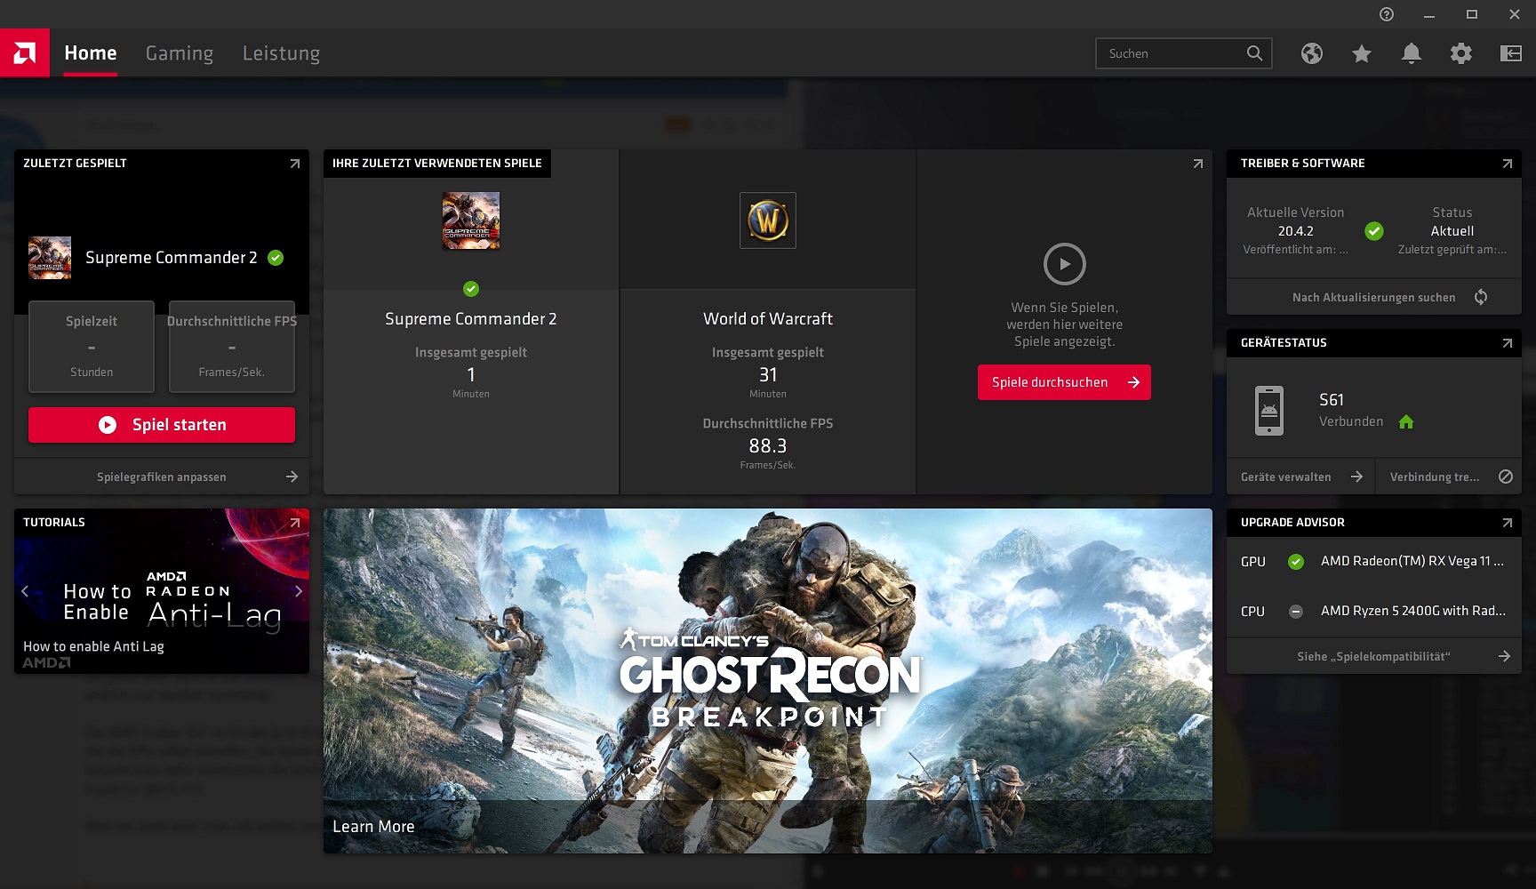Viewport: 1536px width, 889px height.
Task: Open Spielegrafiken anpassen
Action: (x=162, y=477)
